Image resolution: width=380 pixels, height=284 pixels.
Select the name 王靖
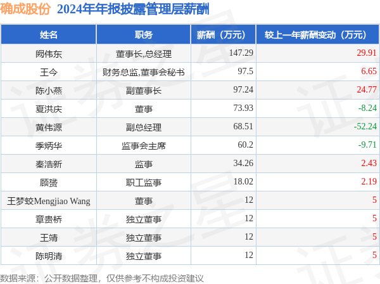point(49,238)
